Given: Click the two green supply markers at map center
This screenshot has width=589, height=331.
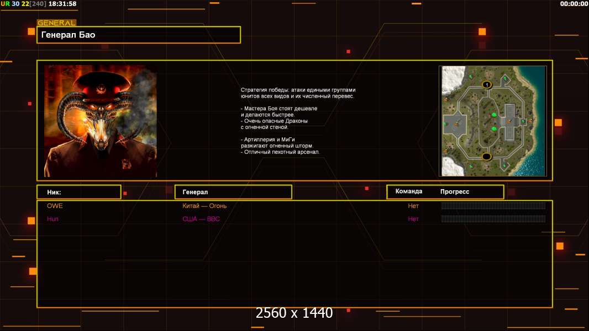Looking at the screenshot, I should click(494, 121).
